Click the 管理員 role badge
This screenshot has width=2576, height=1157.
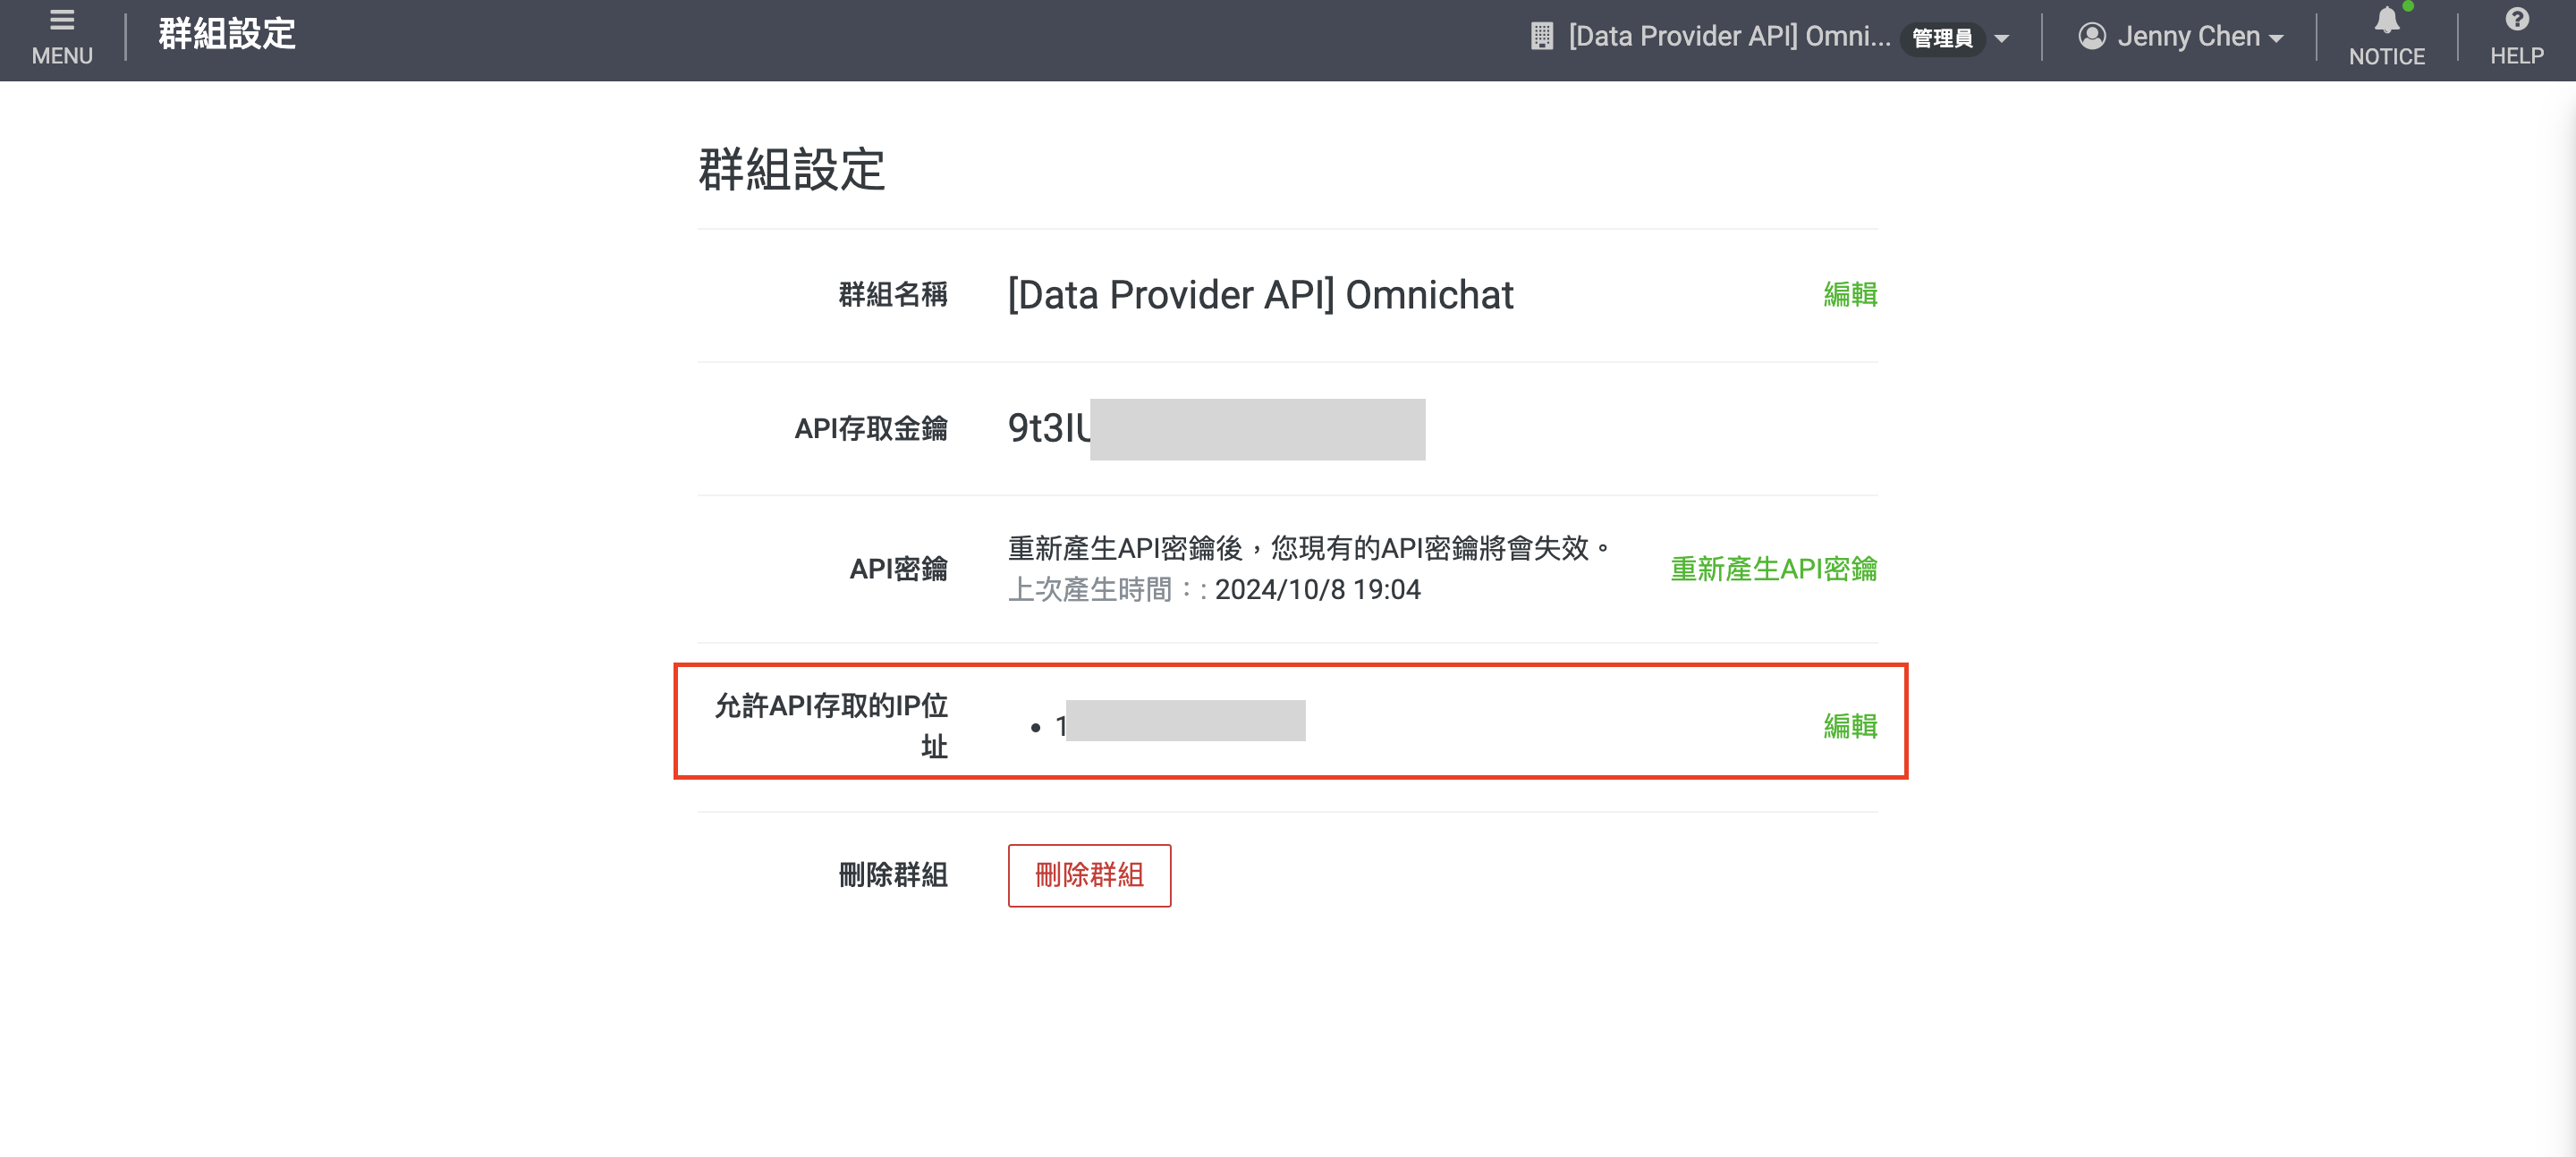[x=1941, y=39]
